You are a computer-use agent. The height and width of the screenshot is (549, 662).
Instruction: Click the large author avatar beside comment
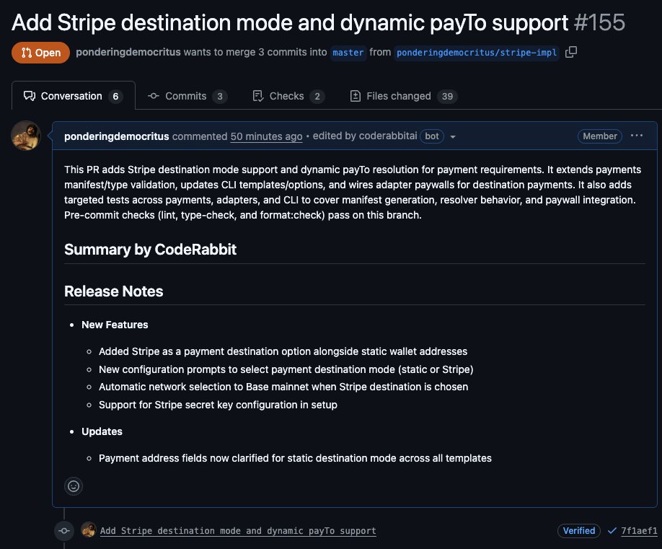point(26,136)
